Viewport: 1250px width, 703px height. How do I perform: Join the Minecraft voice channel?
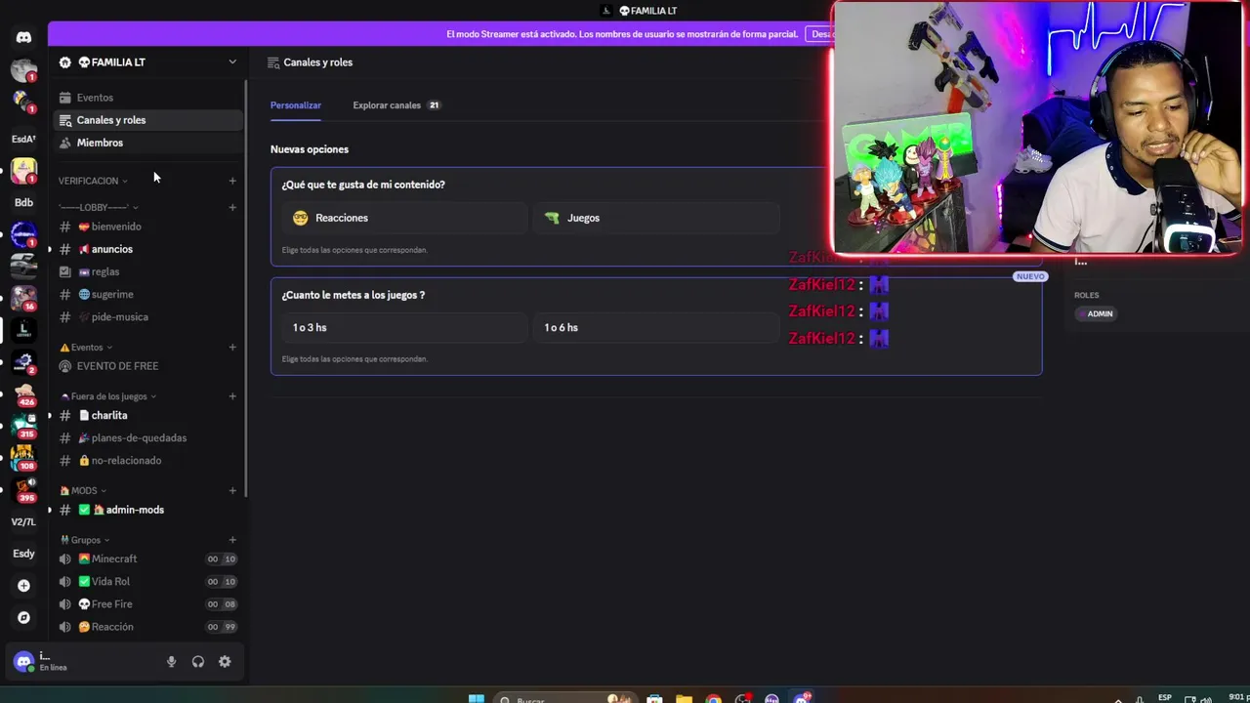[146, 558]
